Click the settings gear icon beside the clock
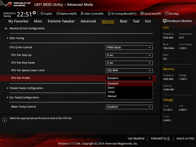The image size is (196, 147). coord(34,13)
